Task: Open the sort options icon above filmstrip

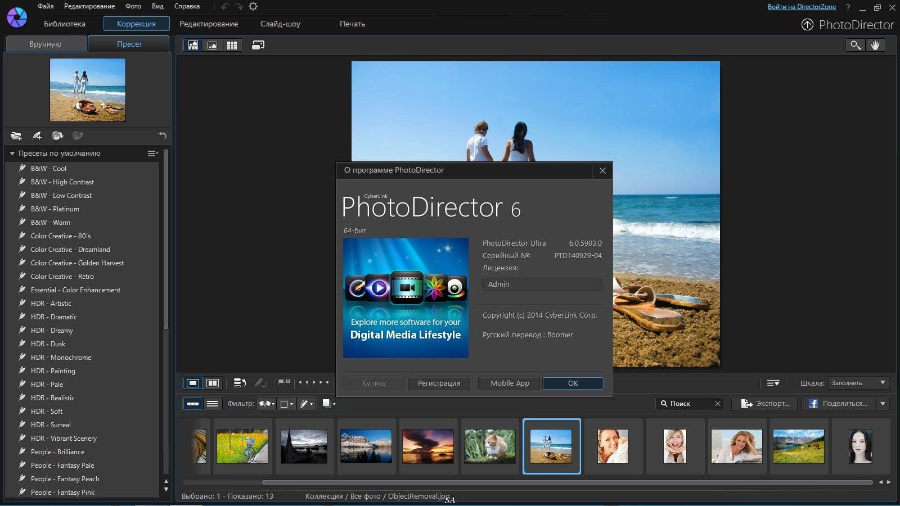Action: pos(773,383)
